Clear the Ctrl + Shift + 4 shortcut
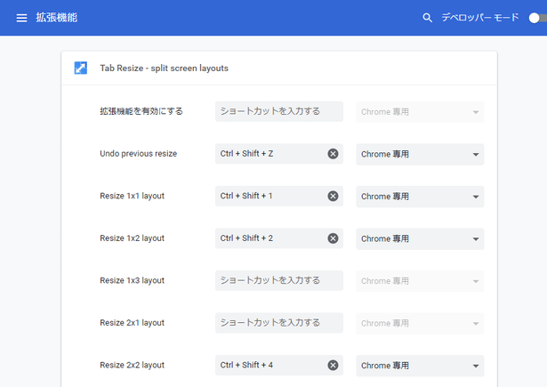 coord(333,365)
